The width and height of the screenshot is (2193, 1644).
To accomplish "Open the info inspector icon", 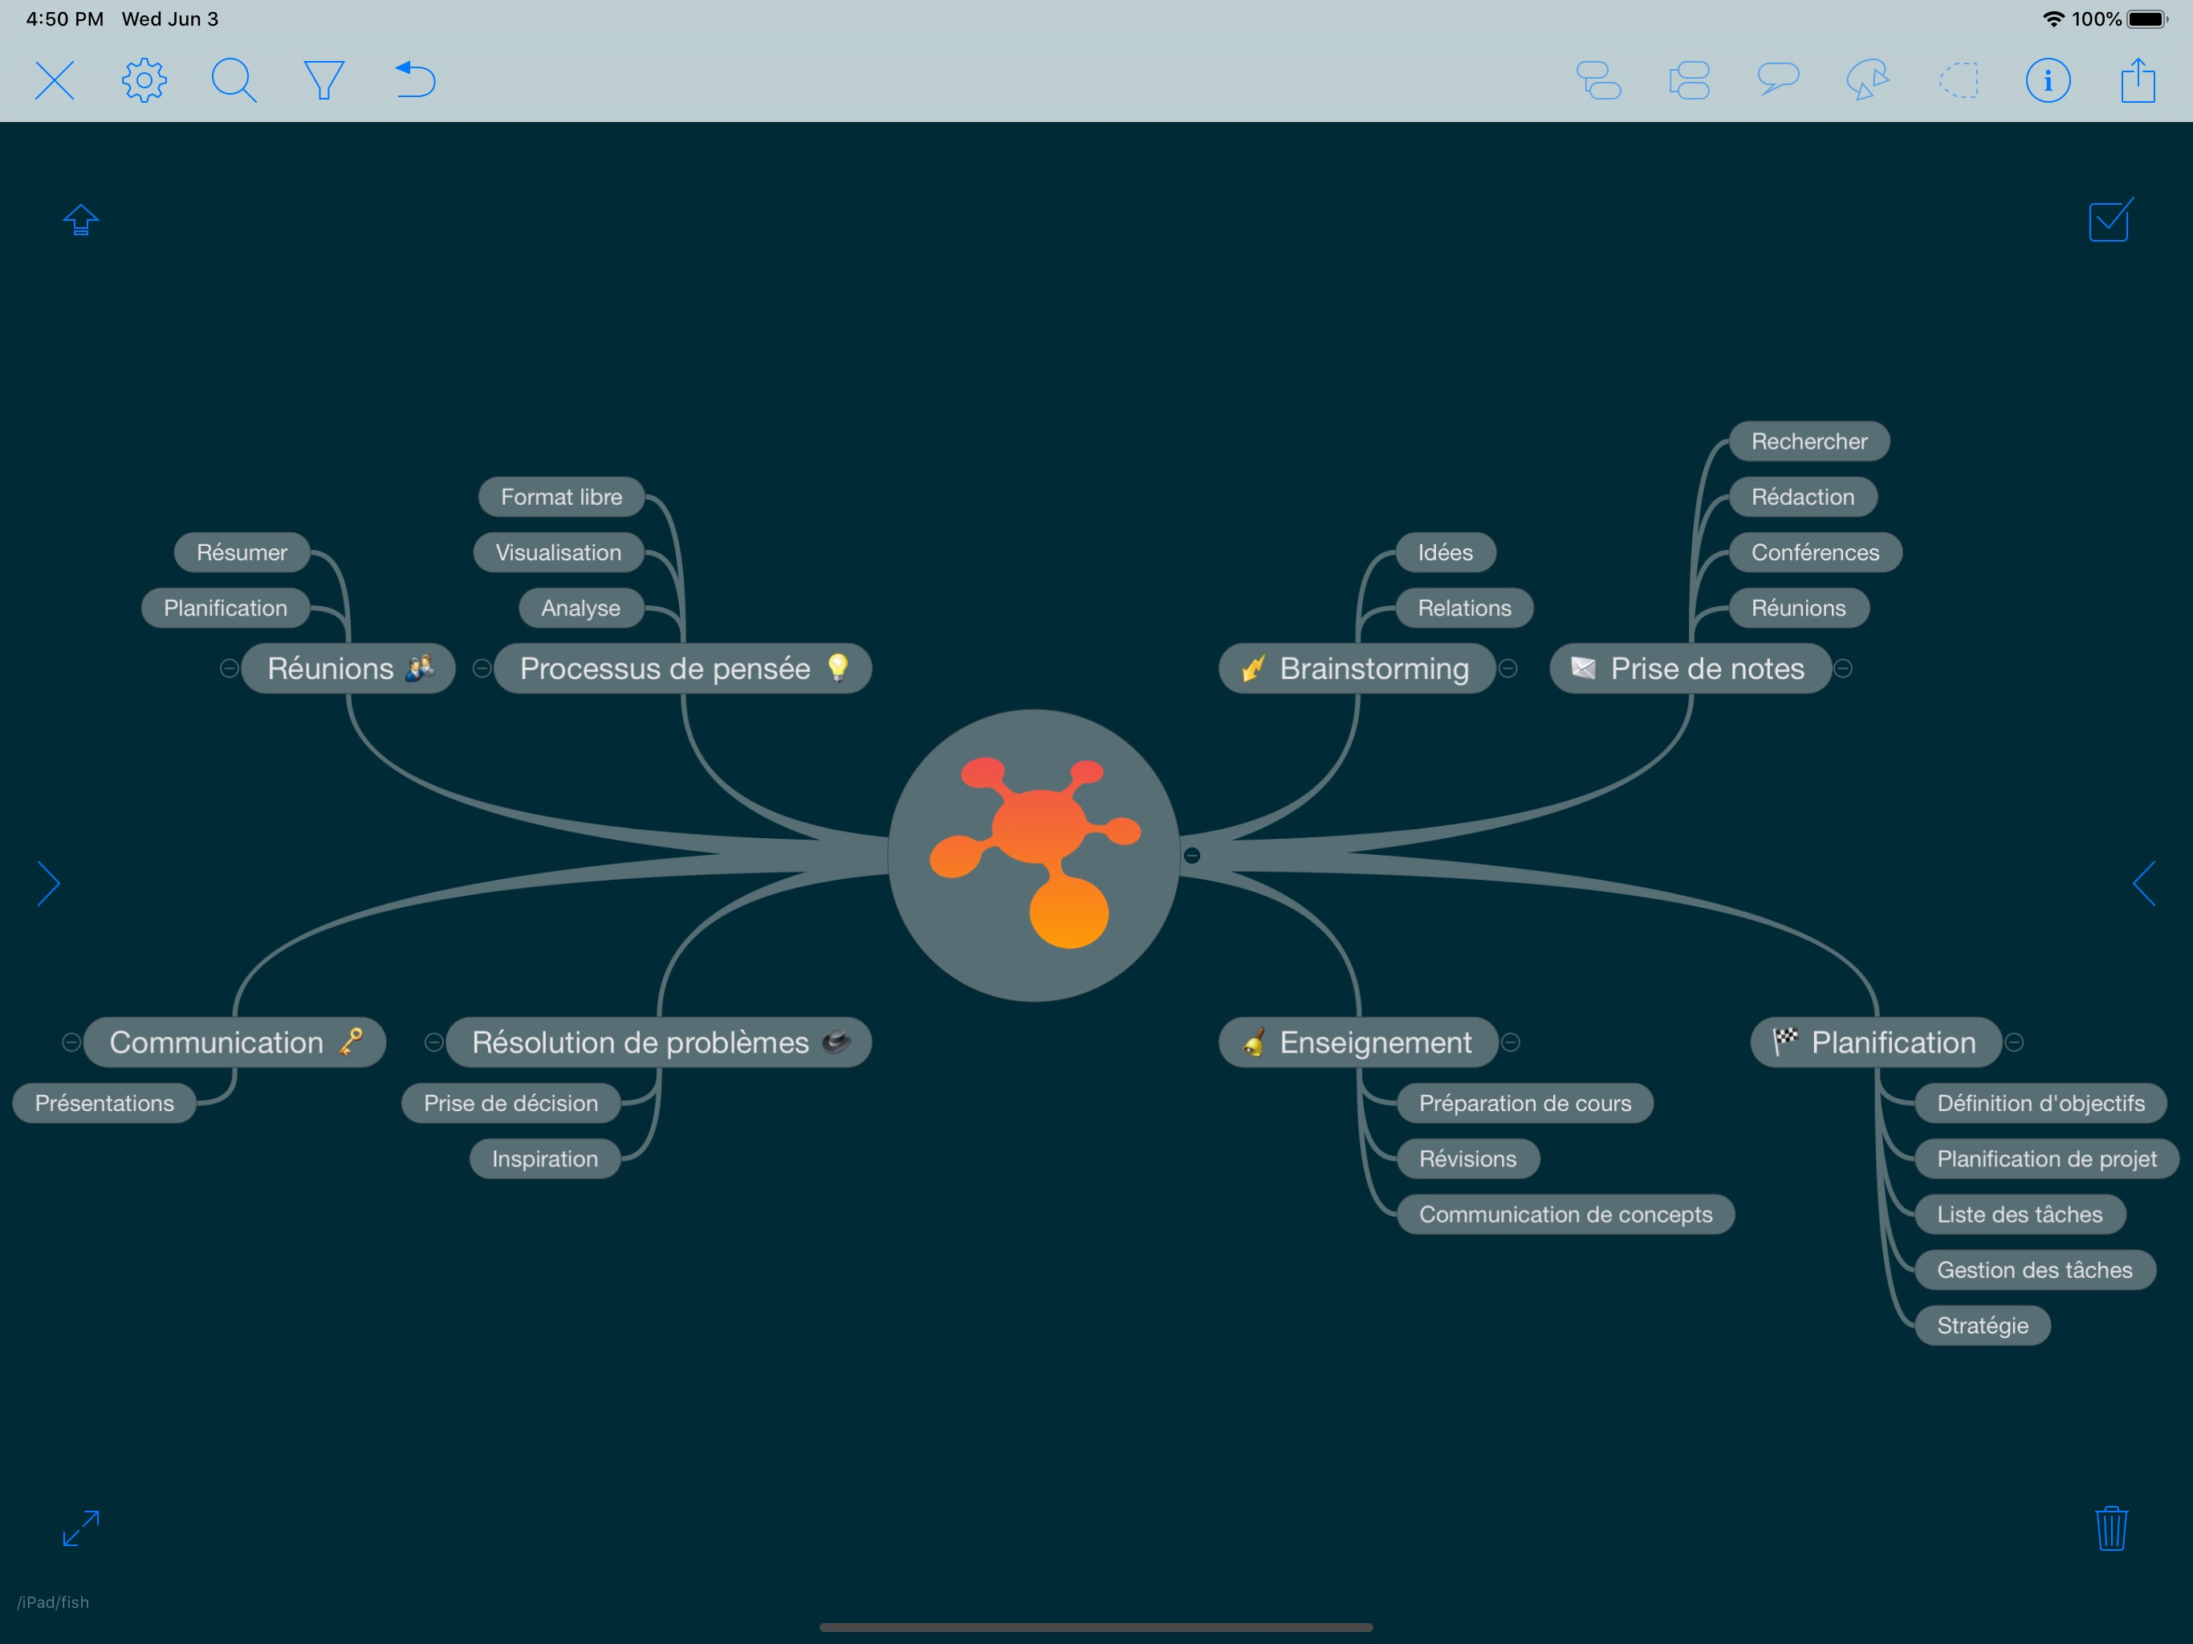I will tap(2047, 80).
